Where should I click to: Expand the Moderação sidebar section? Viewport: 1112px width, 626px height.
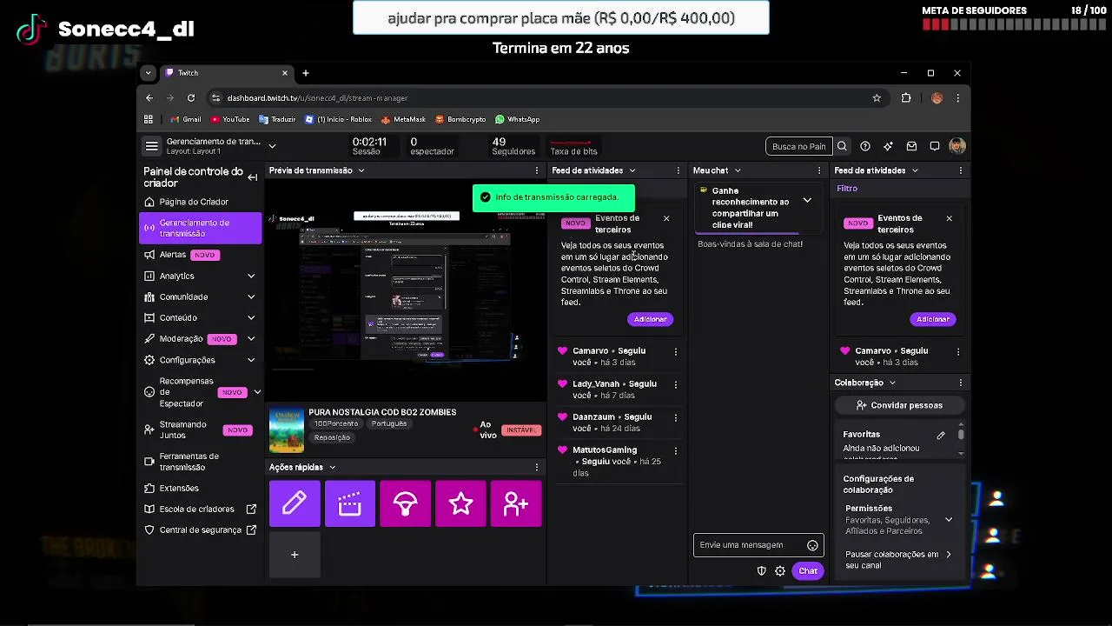coord(251,338)
